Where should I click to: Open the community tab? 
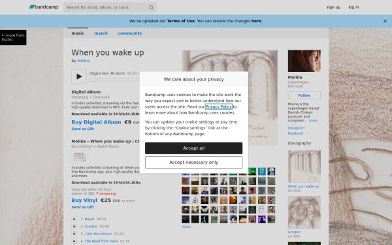click(130, 33)
